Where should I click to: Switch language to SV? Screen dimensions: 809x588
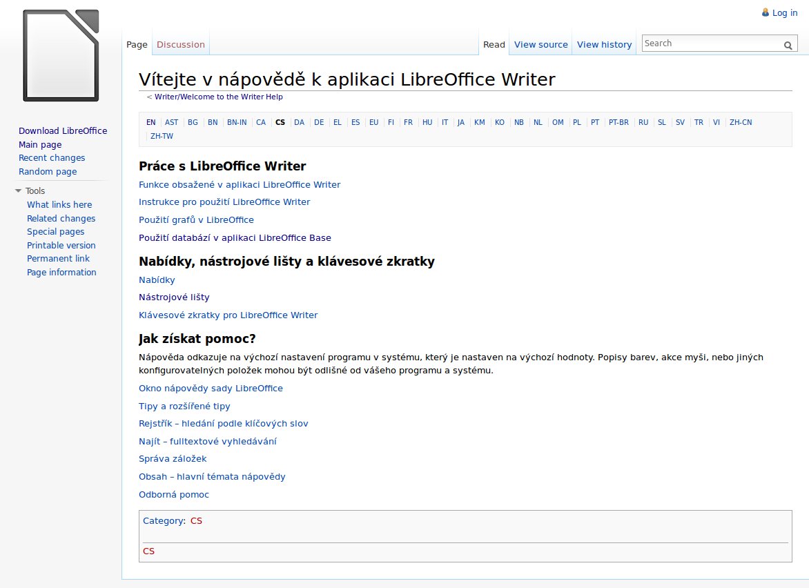[x=680, y=122]
